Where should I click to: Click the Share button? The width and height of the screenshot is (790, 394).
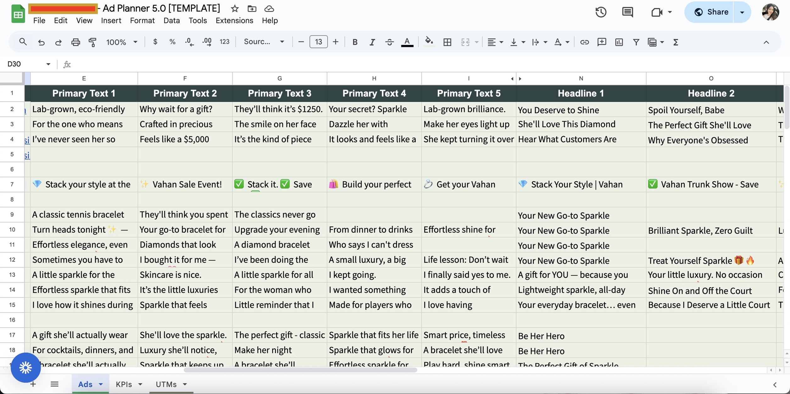pyautogui.click(x=709, y=12)
